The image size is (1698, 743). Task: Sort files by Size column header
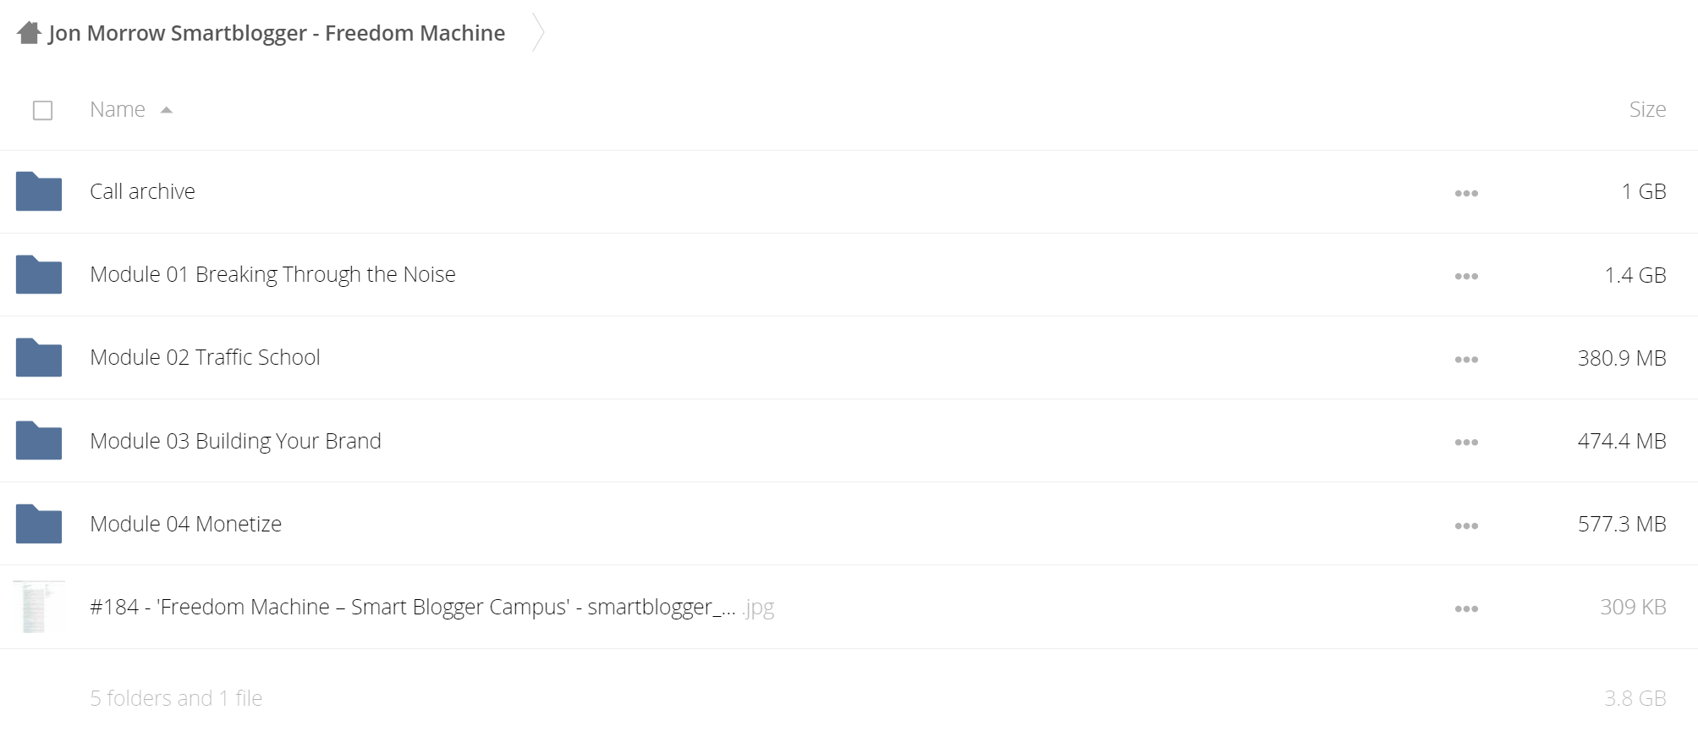point(1647,109)
